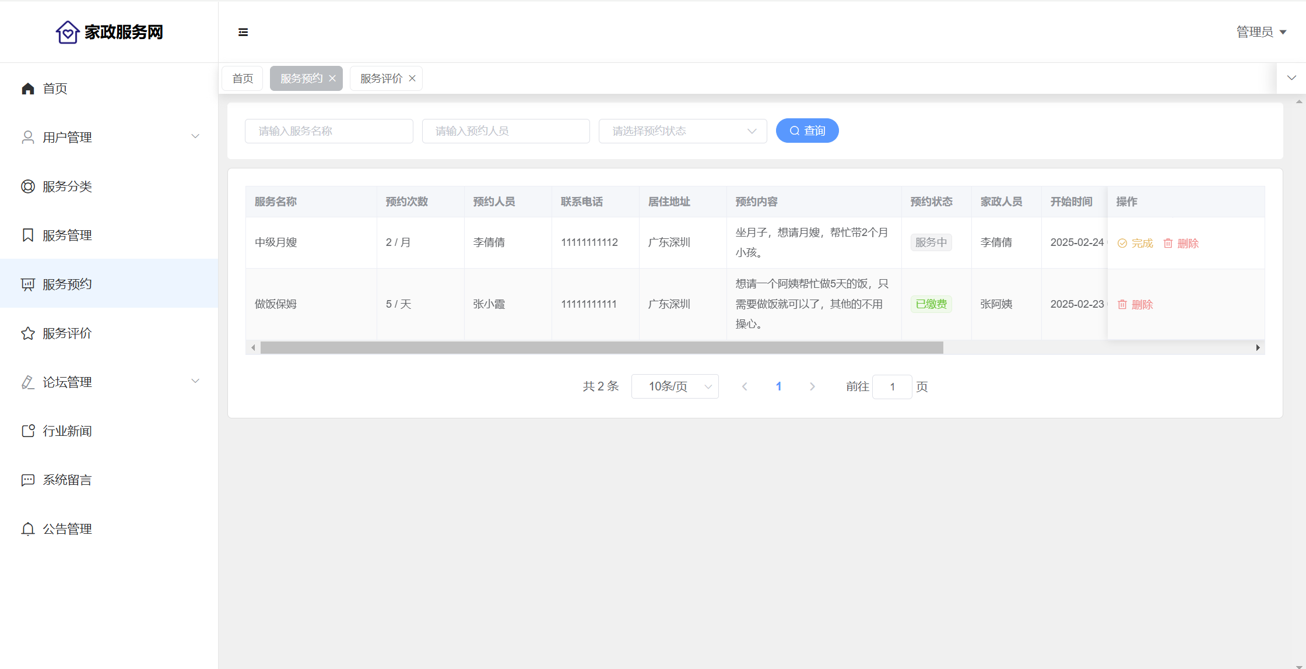The height and width of the screenshot is (669, 1306).
Task: Click the table's horizontal scrollbar thumb
Action: [x=601, y=348]
